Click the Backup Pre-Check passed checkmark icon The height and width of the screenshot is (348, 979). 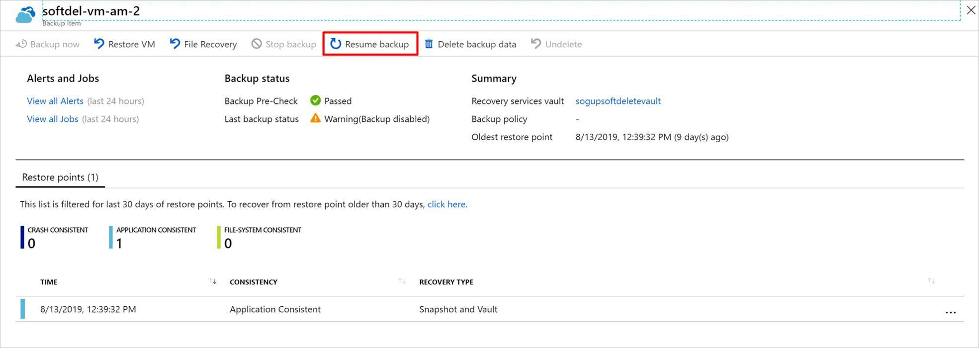click(x=315, y=100)
